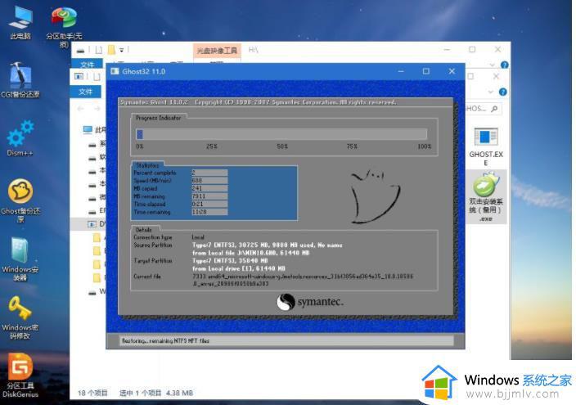Image resolution: width=576 pixels, height=405 pixels.
Task: Open Ghost备份还原 desktop icon
Action: (20, 200)
